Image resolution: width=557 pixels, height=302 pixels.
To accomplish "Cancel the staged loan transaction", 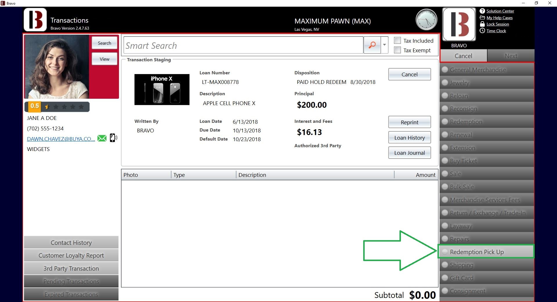I will coord(409,74).
